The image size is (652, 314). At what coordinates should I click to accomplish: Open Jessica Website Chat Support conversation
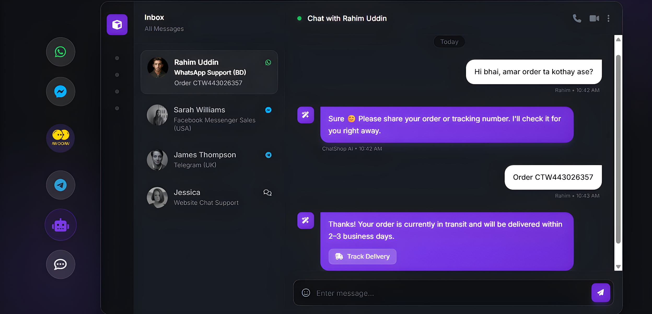[x=209, y=197]
